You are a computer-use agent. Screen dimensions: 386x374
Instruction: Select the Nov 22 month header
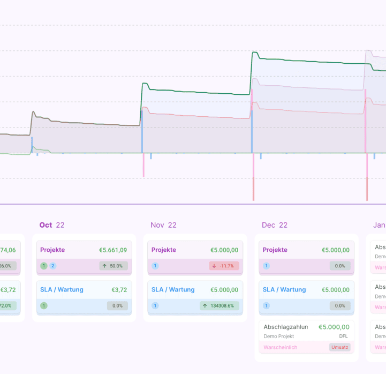pos(163,225)
